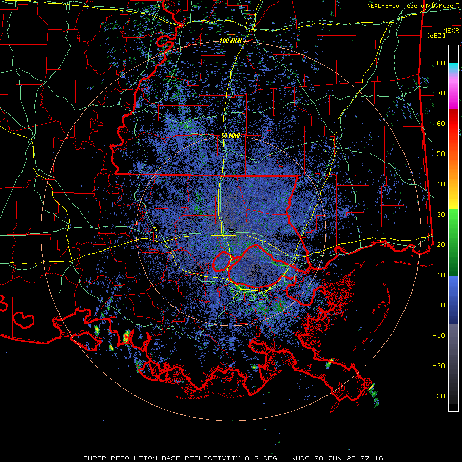Click the -30 value on the dBZ scale
462x462 pixels.
439,396
